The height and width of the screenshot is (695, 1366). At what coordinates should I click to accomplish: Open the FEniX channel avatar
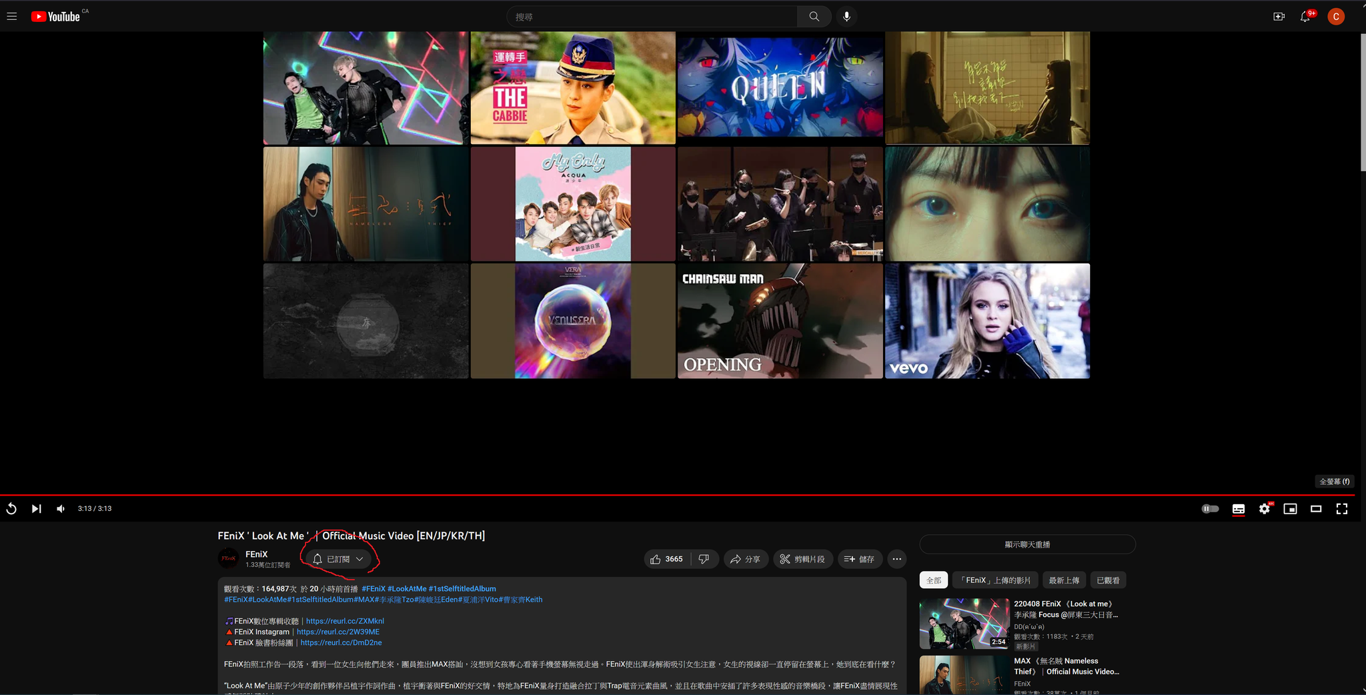229,558
